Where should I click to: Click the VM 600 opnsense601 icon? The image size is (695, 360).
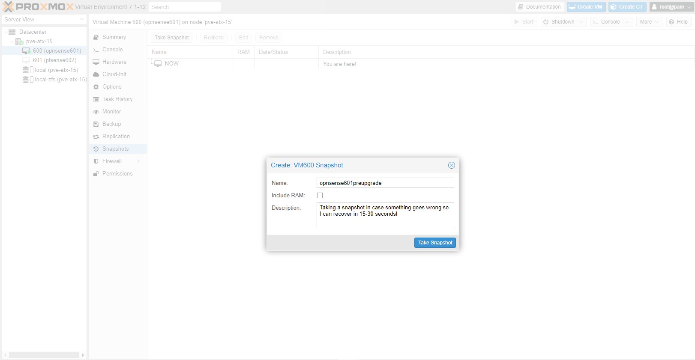pyautogui.click(x=26, y=51)
